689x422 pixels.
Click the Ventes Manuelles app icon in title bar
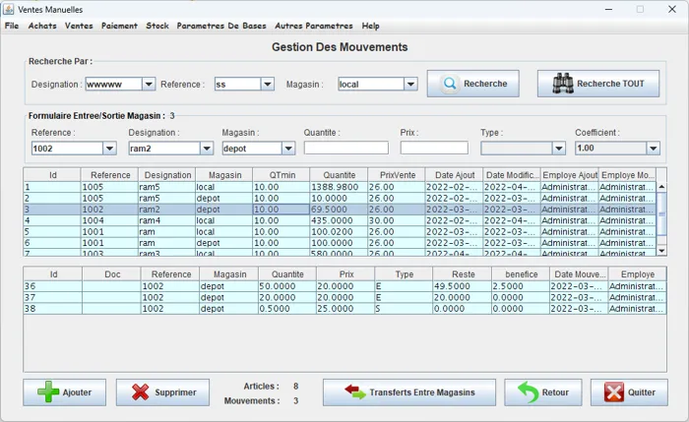9,9
